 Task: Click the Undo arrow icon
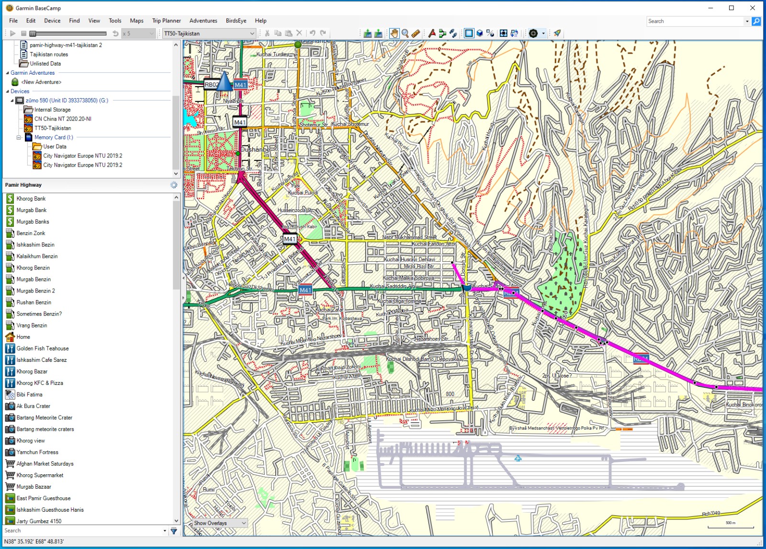click(x=312, y=33)
